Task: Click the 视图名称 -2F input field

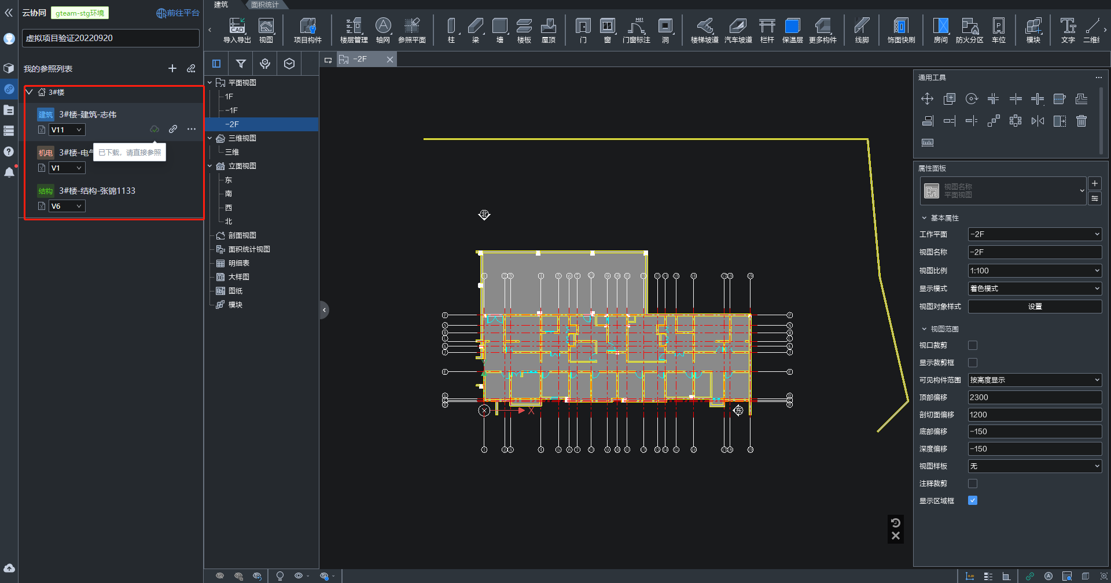Action: coord(1035,252)
